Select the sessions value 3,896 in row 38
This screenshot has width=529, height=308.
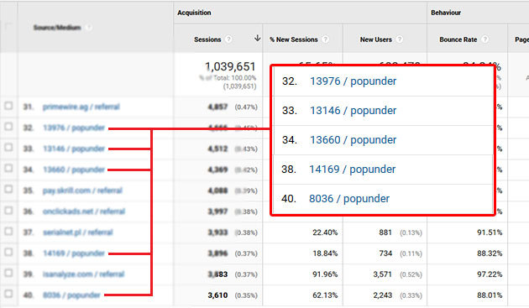tap(218, 253)
